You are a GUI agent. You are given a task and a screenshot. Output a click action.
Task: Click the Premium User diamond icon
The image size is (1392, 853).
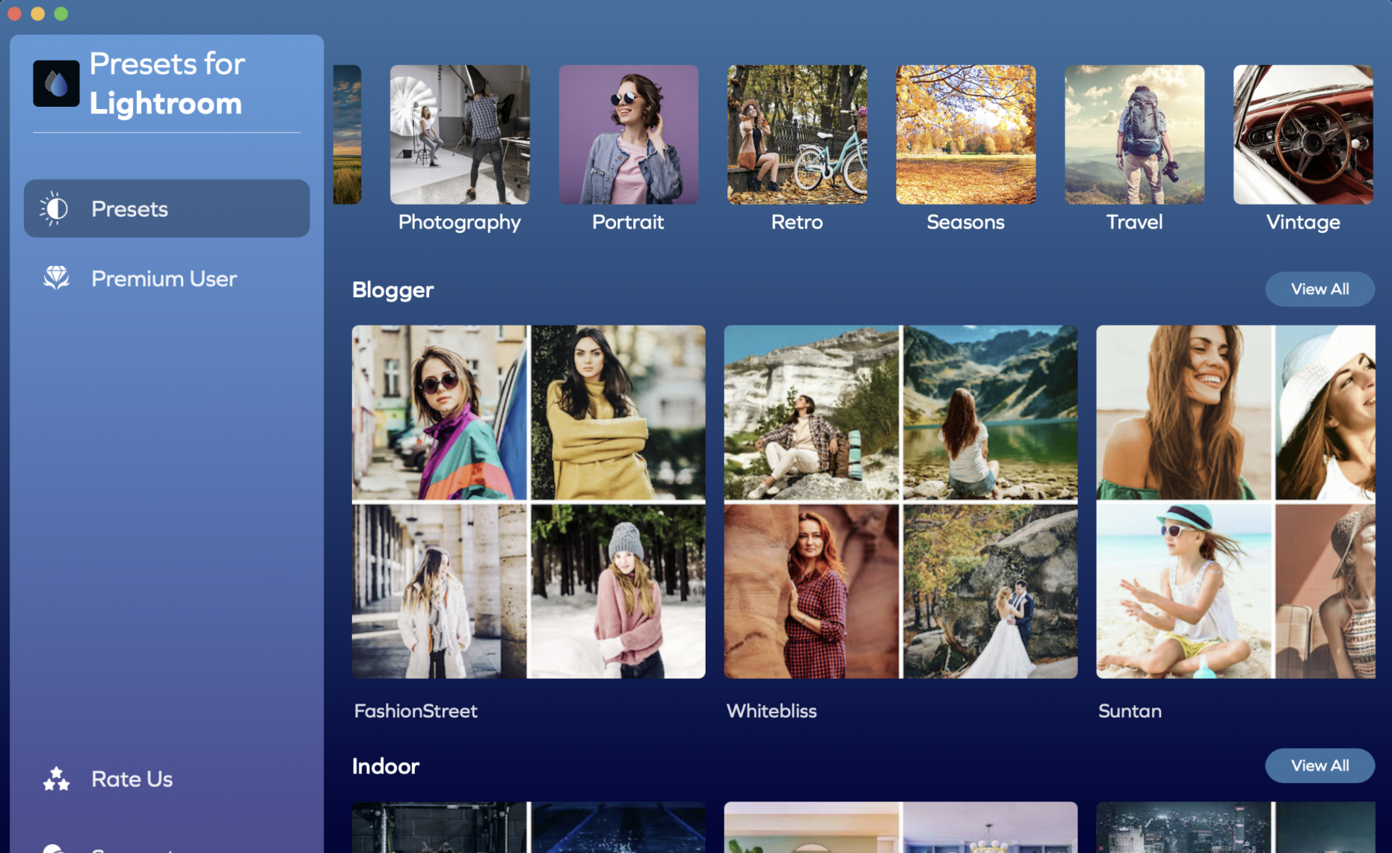click(x=56, y=279)
